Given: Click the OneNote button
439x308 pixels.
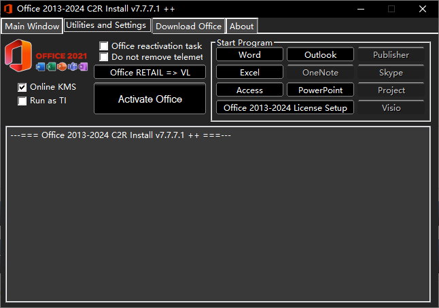Looking at the screenshot, I should (x=320, y=72).
